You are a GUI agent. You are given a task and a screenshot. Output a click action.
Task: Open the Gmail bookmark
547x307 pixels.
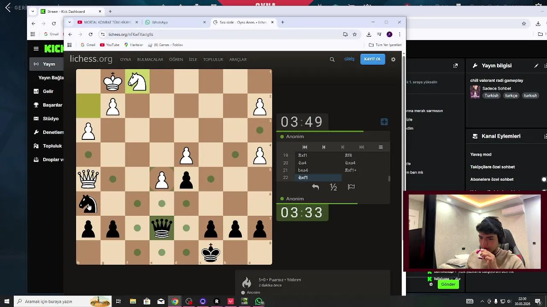pyautogui.click(x=88, y=45)
